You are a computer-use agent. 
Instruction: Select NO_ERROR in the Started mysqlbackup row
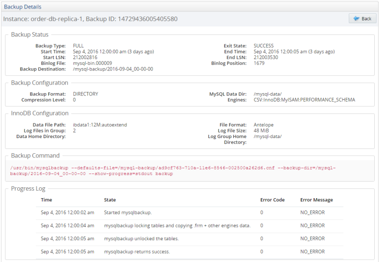pos(313,212)
